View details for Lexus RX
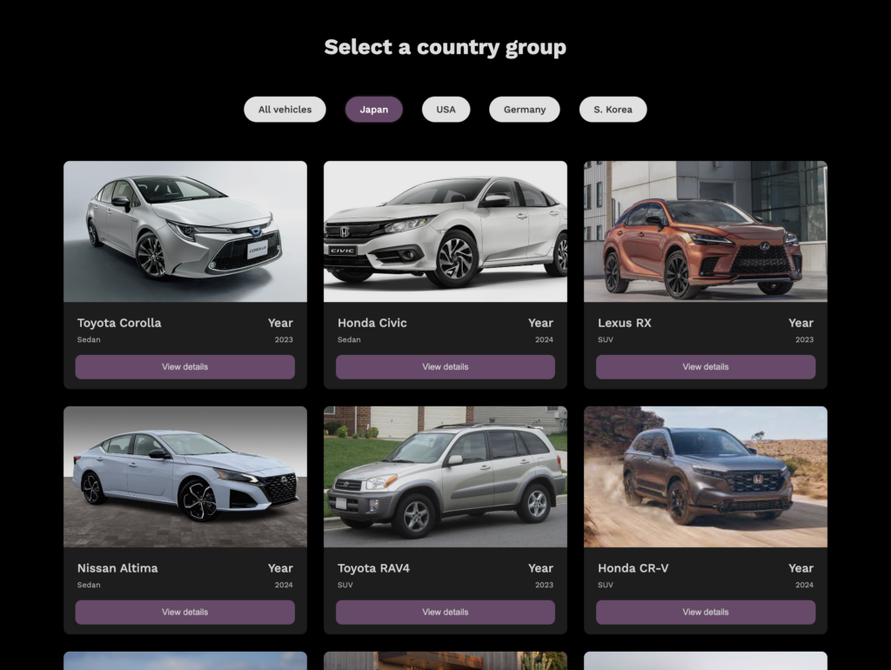Image resolution: width=891 pixels, height=670 pixels. pyautogui.click(x=705, y=367)
